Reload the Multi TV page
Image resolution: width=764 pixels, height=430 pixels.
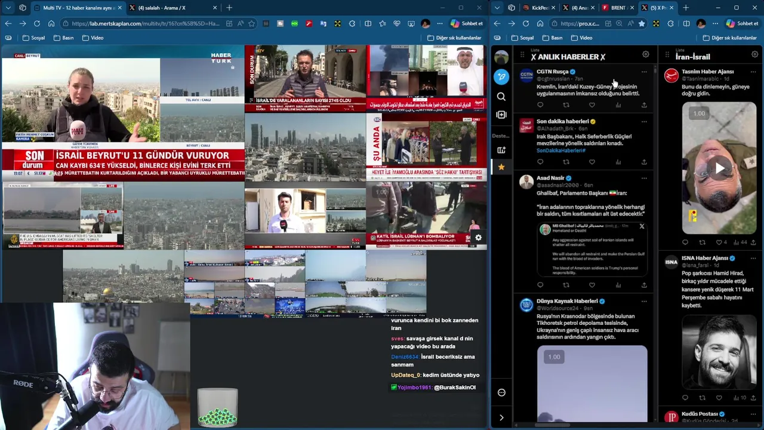pyautogui.click(x=37, y=23)
